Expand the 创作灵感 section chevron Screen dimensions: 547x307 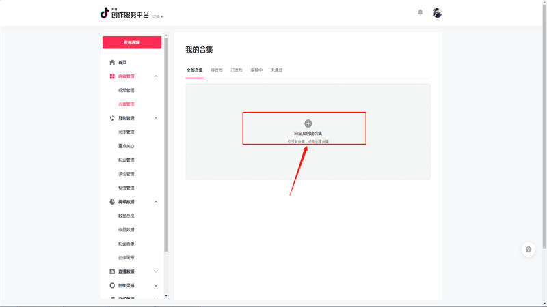(156, 285)
